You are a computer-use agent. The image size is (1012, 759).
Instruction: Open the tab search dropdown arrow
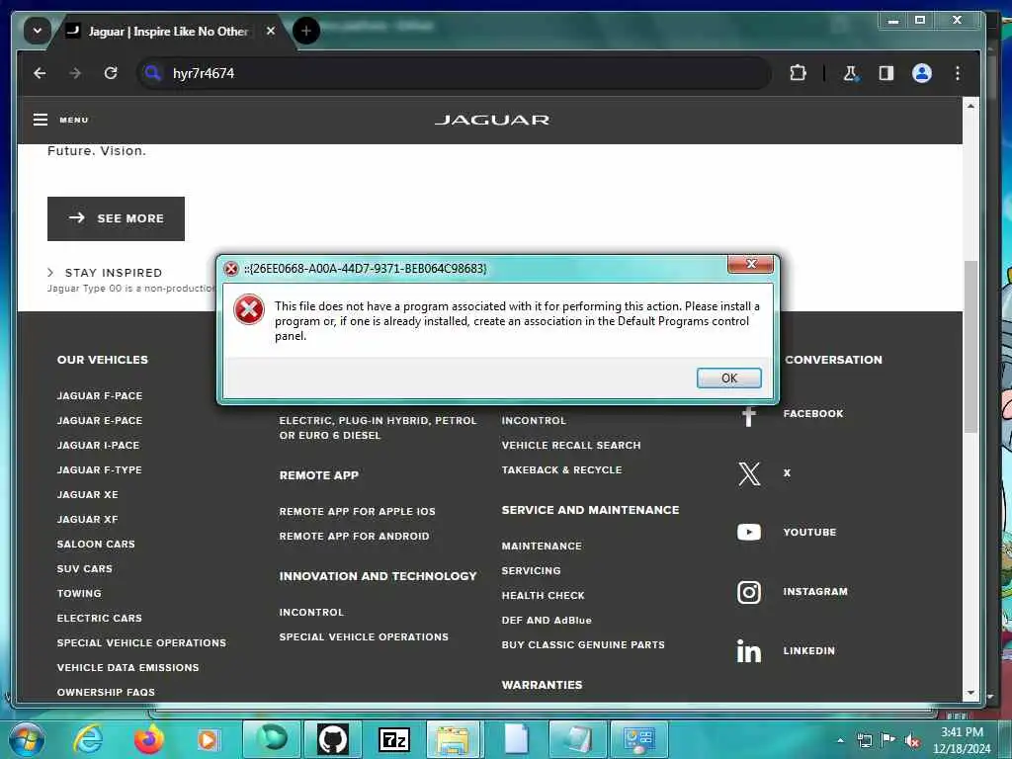tap(38, 31)
